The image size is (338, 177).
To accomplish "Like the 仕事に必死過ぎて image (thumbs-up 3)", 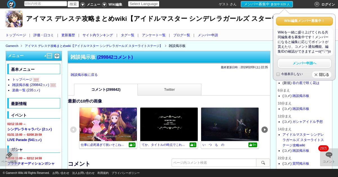I will click(132, 145).
